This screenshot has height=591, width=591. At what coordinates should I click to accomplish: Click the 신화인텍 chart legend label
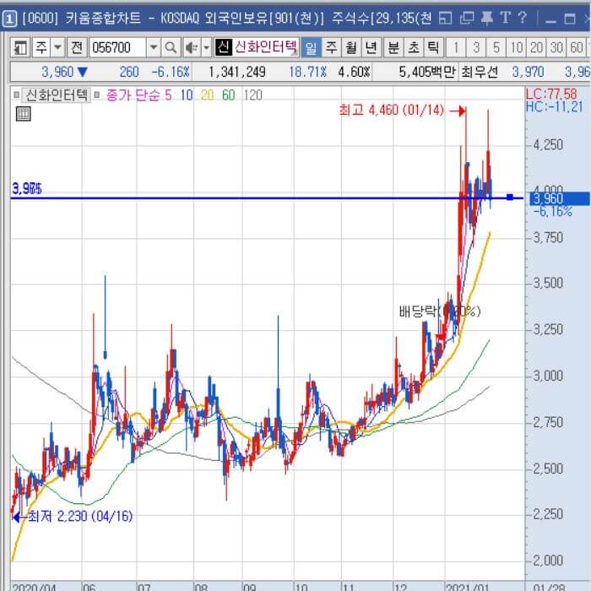[57, 95]
